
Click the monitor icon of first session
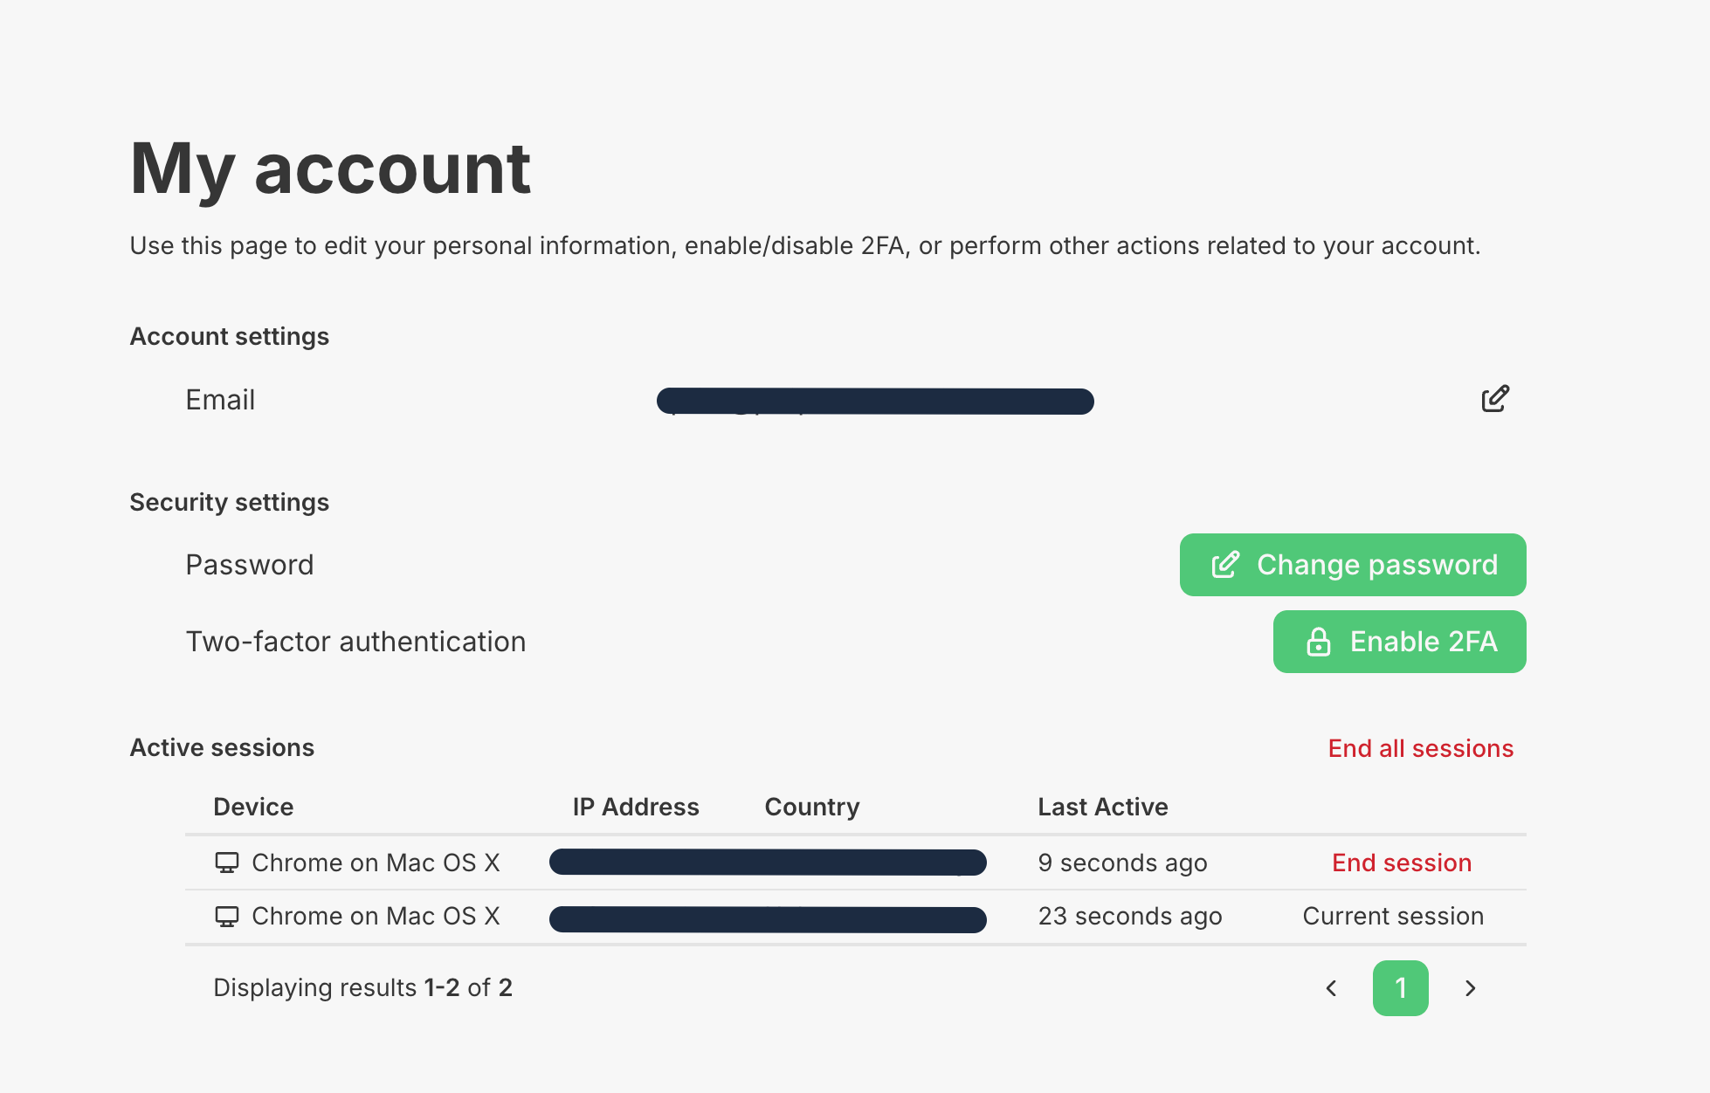[227, 863]
